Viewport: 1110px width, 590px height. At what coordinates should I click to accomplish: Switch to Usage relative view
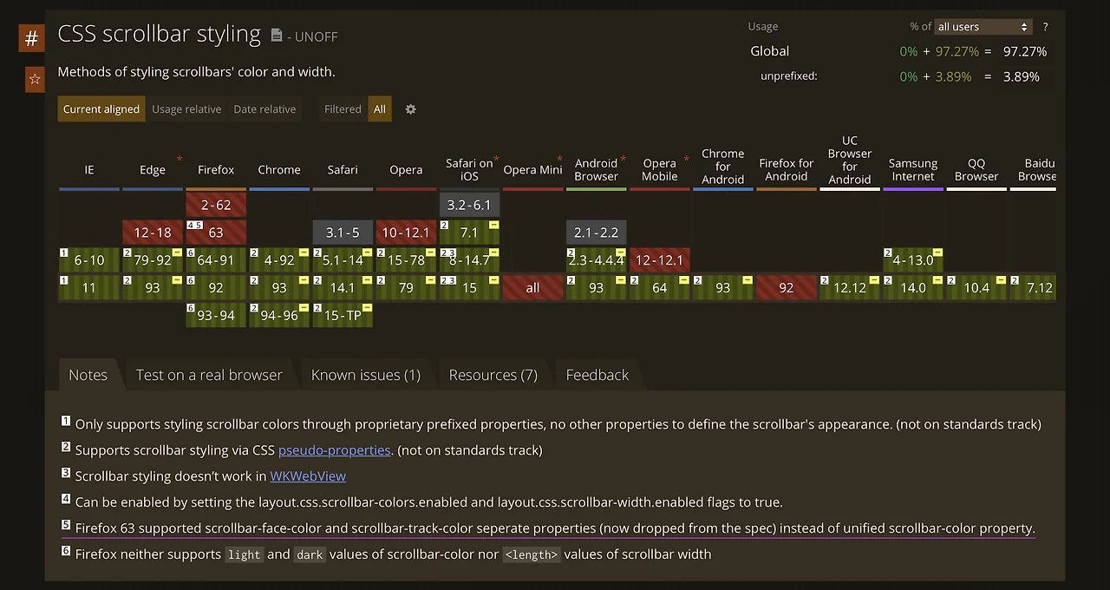(x=186, y=109)
